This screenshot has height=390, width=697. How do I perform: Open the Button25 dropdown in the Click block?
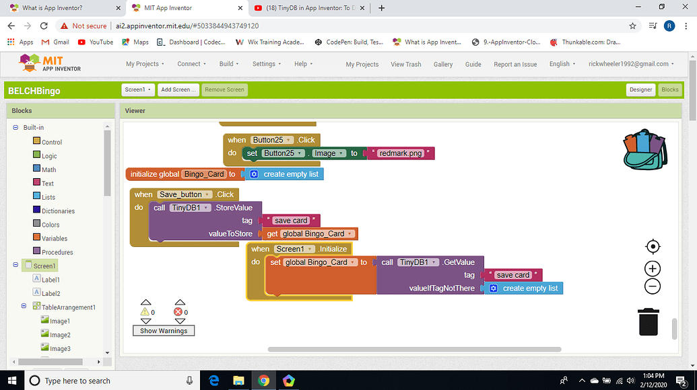(x=273, y=140)
